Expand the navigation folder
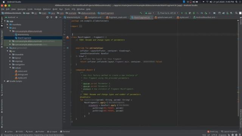The image size is (242, 136). (x=10, y=65)
